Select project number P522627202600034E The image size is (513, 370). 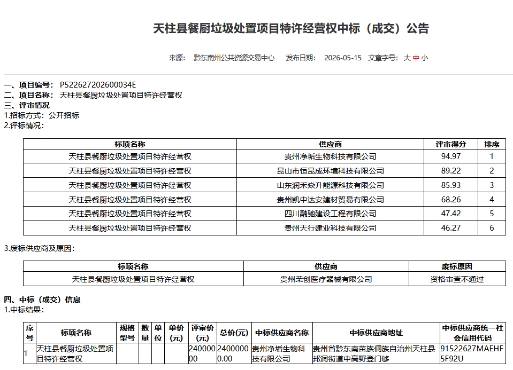[x=98, y=85]
